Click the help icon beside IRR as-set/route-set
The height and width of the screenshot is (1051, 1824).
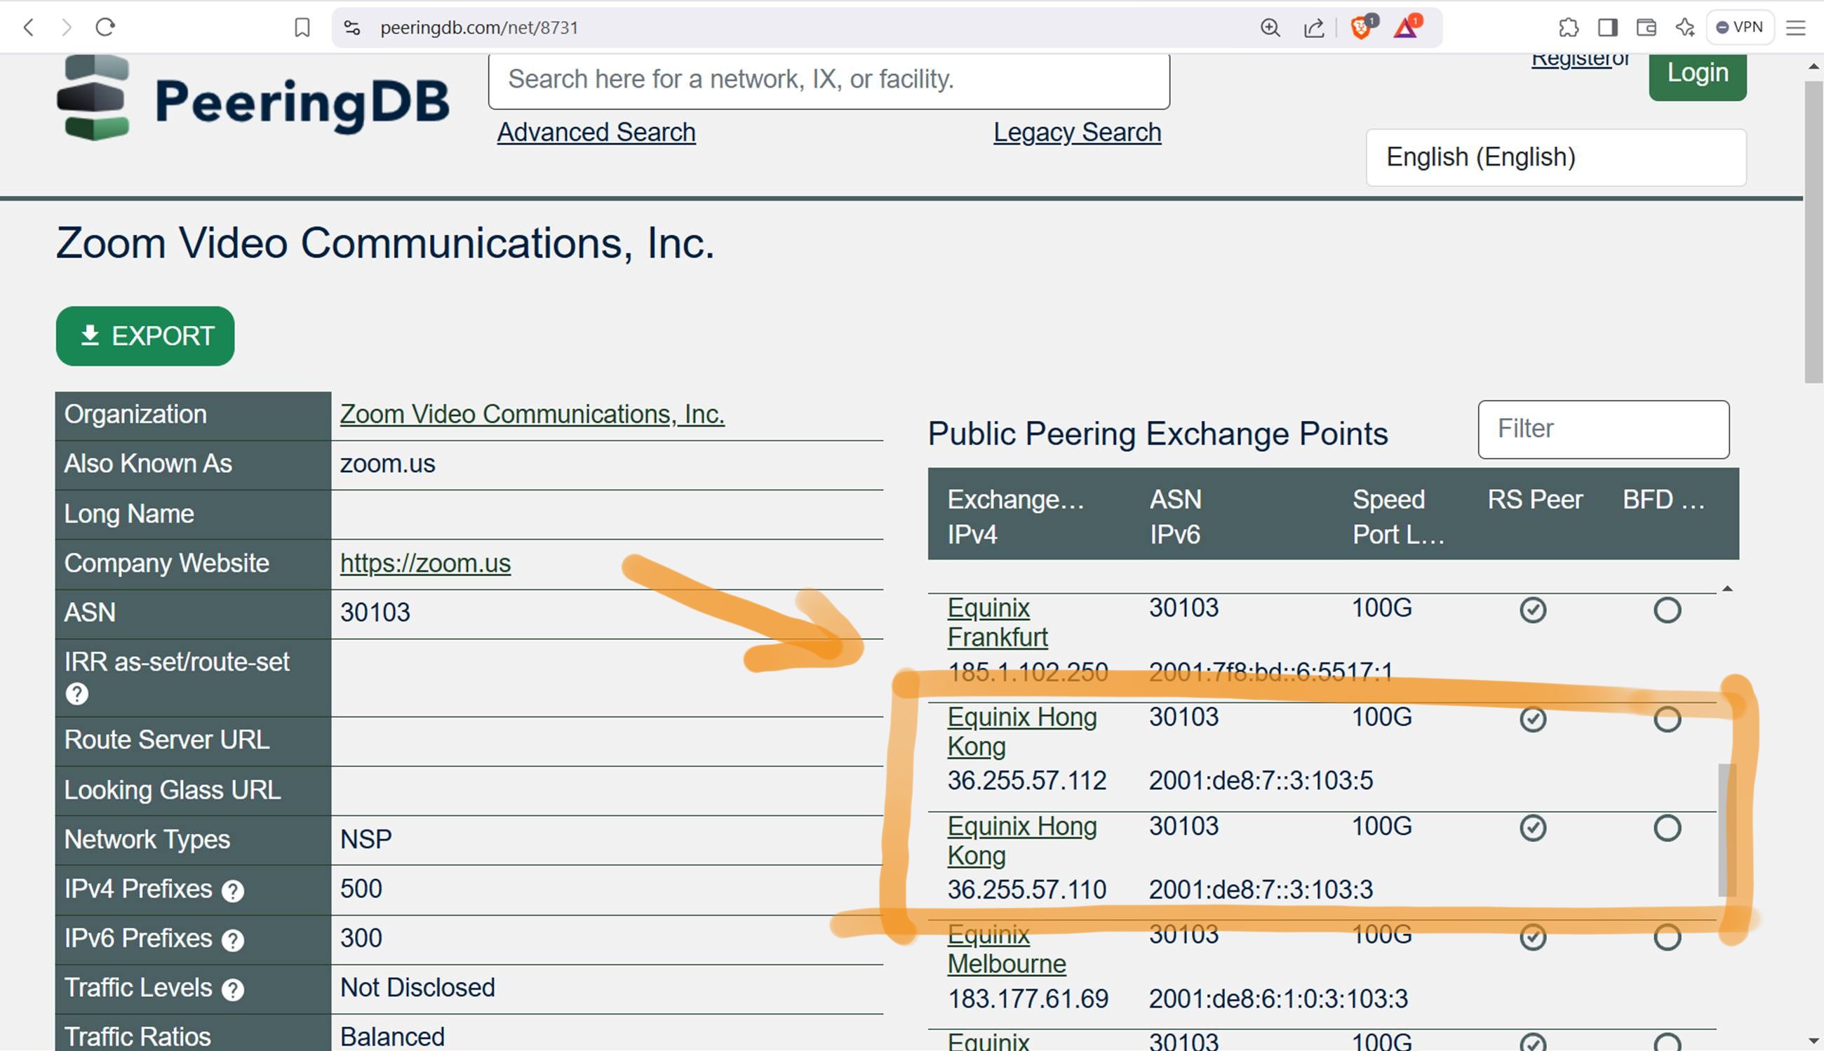[x=76, y=694]
